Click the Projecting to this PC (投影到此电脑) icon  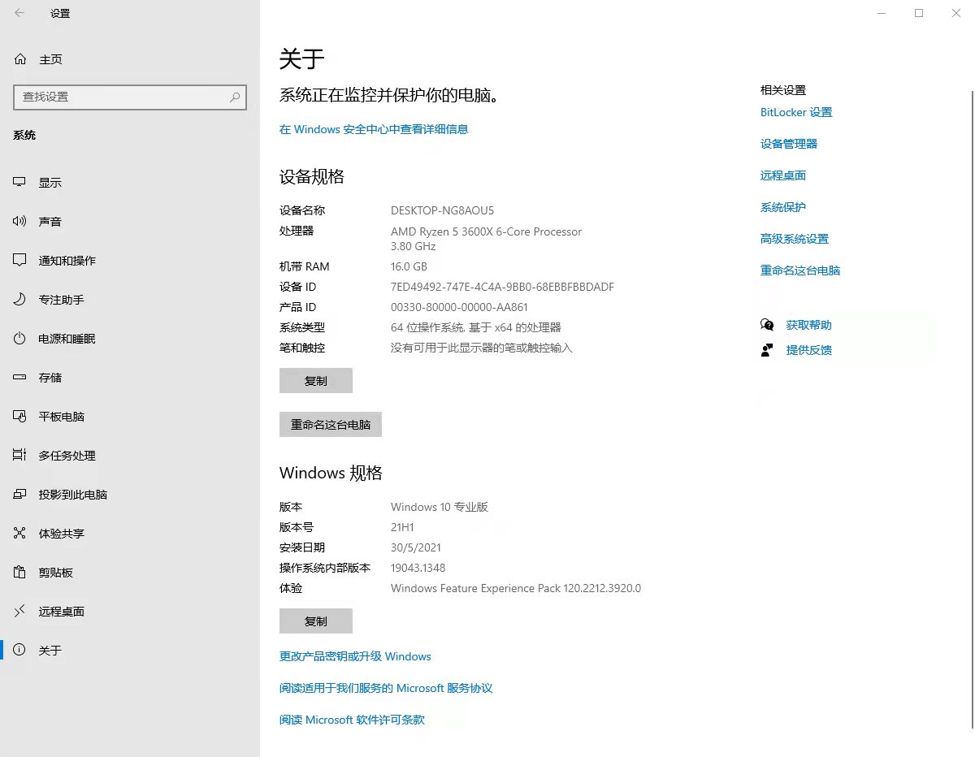pos(20,495)
